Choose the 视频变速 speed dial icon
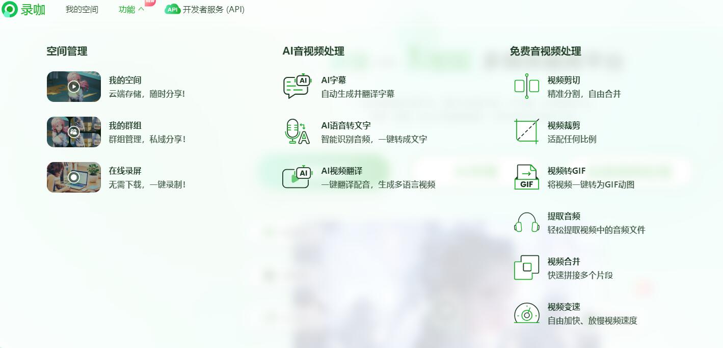 pyautogui.click(x=527, y=313)
